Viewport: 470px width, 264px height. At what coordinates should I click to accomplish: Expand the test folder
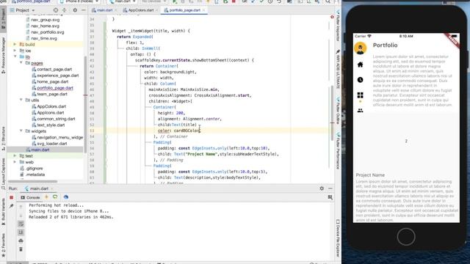(15, 155)
